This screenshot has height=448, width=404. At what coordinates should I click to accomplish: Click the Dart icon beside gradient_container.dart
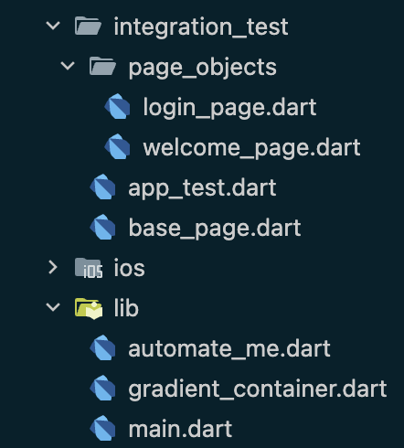point(102,388)
